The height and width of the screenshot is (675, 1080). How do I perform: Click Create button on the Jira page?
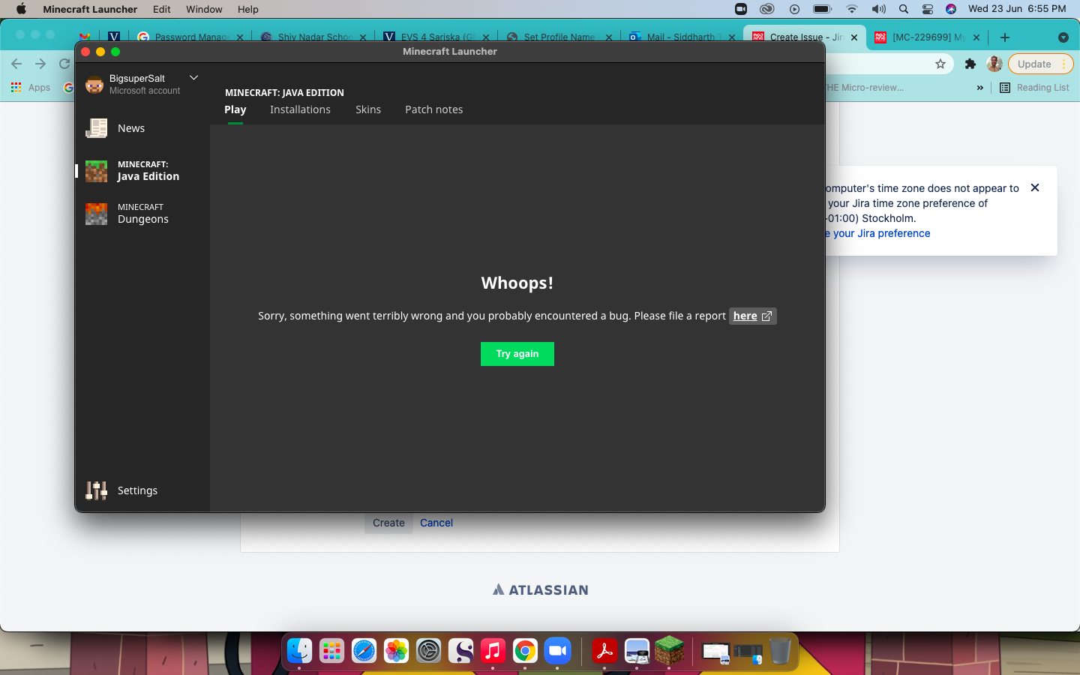coord(388,523)
